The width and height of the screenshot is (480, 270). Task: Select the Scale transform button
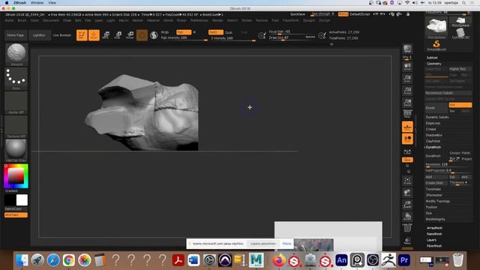(x=118, y=35)
